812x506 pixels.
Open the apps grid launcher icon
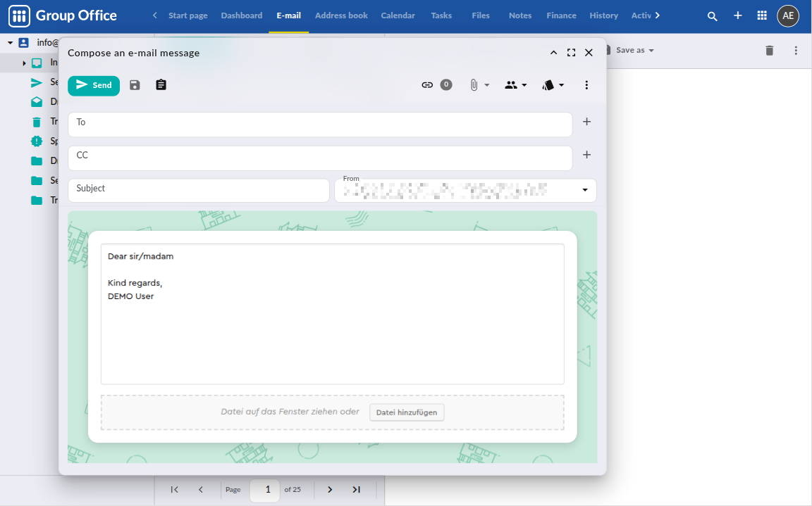762,15
